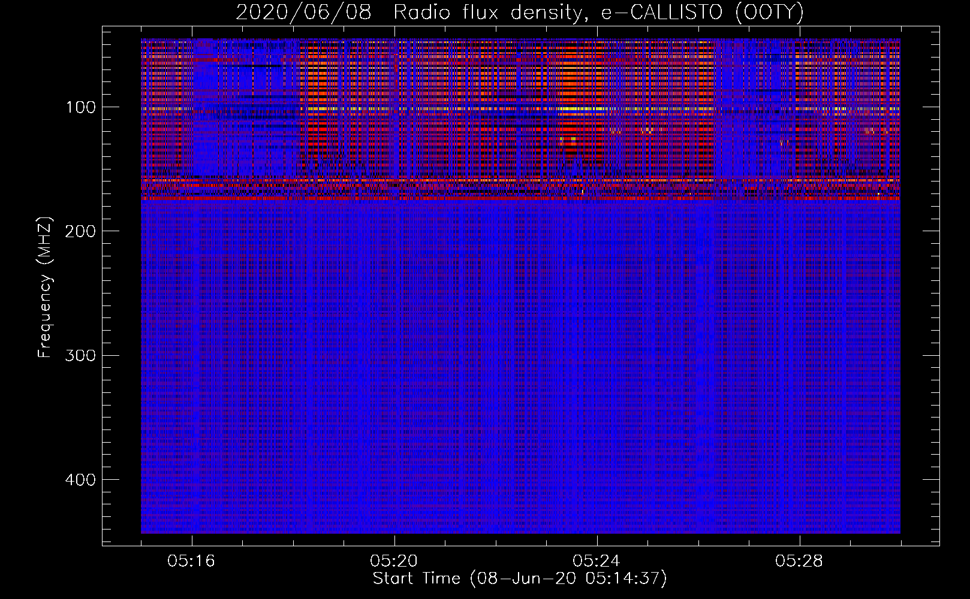Viewport: 970px width, 599px height.
Task: Click the '400' frequency tick label
Action: 81,480
